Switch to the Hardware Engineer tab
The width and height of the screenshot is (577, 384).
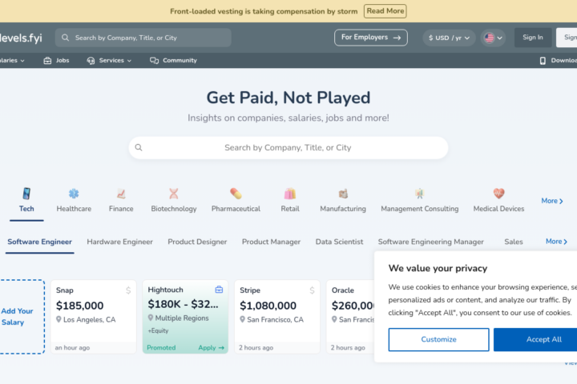pos(119,242)
